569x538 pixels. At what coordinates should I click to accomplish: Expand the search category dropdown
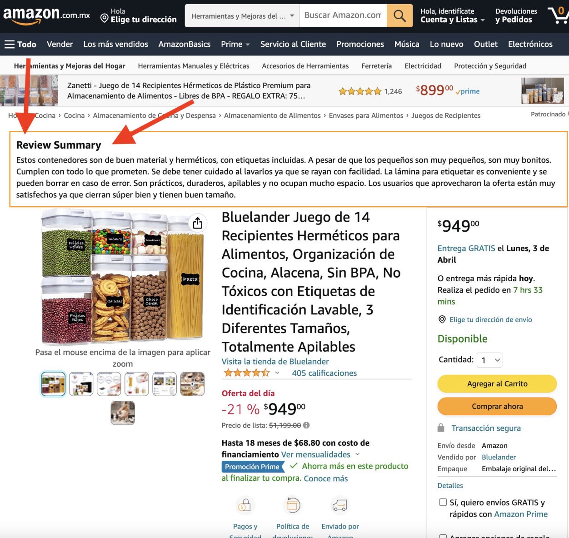pos(242,16)
